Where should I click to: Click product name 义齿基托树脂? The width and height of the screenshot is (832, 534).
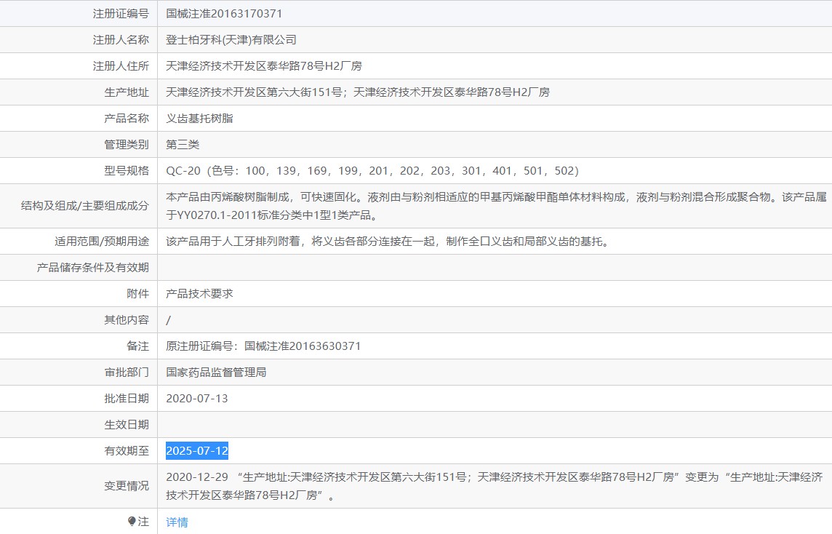[x=199, y=119]
